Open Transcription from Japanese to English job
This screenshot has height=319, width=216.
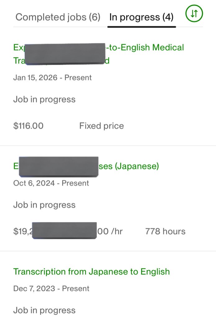91,271
